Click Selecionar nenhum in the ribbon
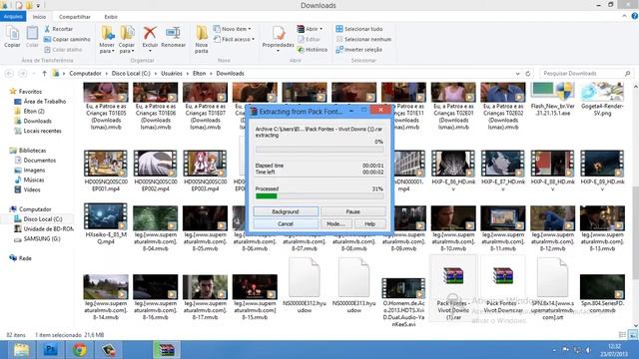639x359 pixels. point(363,39)
